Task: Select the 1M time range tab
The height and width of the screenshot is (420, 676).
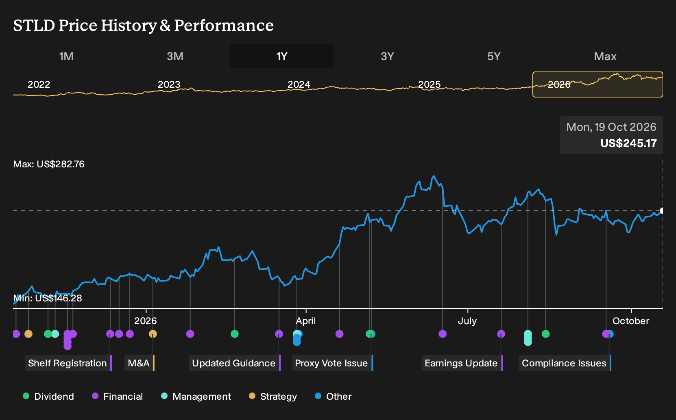Action: tap(66, 56)
